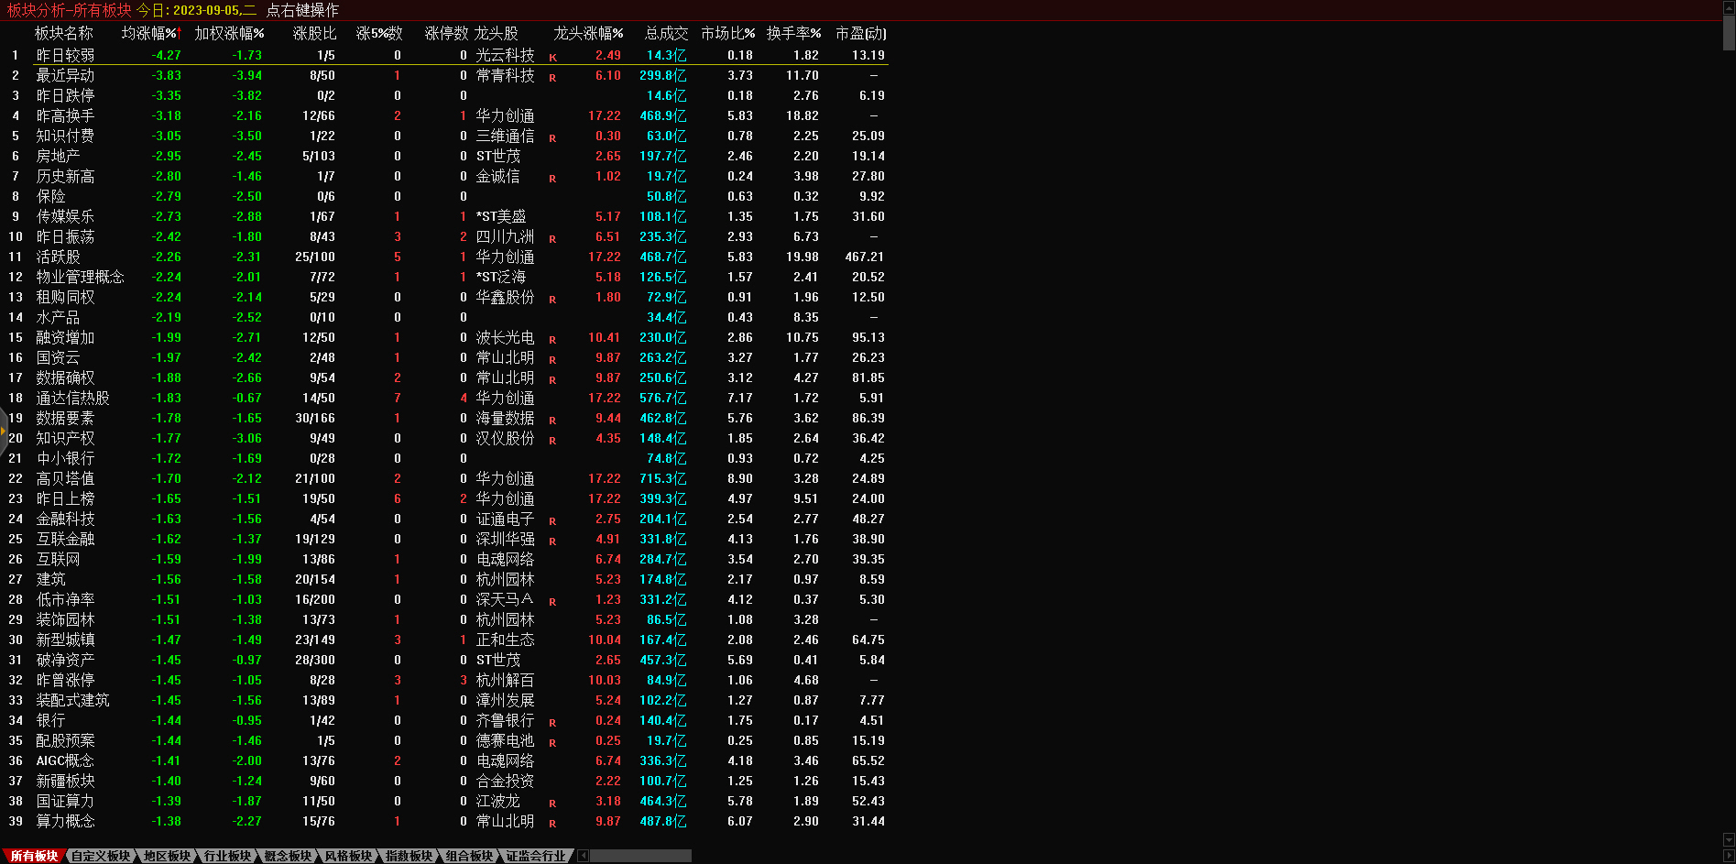Click the small arrow handle on left edge
The width and height of the screenshot is (1736, 864).
4,429
